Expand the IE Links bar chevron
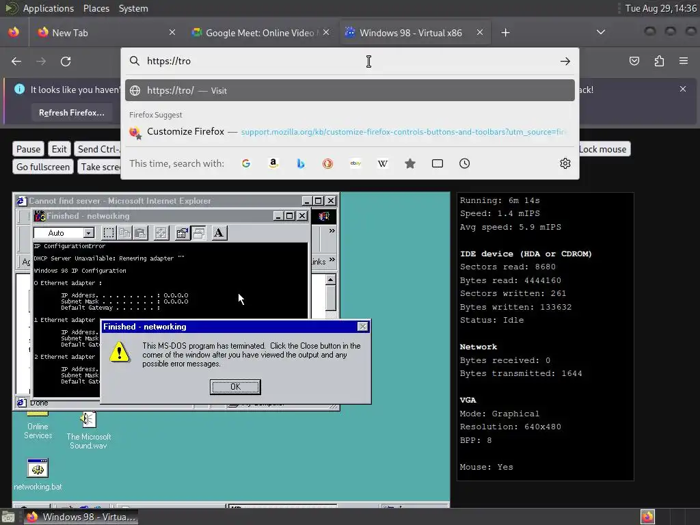700x525 pixels. (332, 259)
